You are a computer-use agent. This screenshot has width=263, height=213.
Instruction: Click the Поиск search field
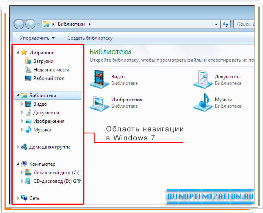(244, 24)
